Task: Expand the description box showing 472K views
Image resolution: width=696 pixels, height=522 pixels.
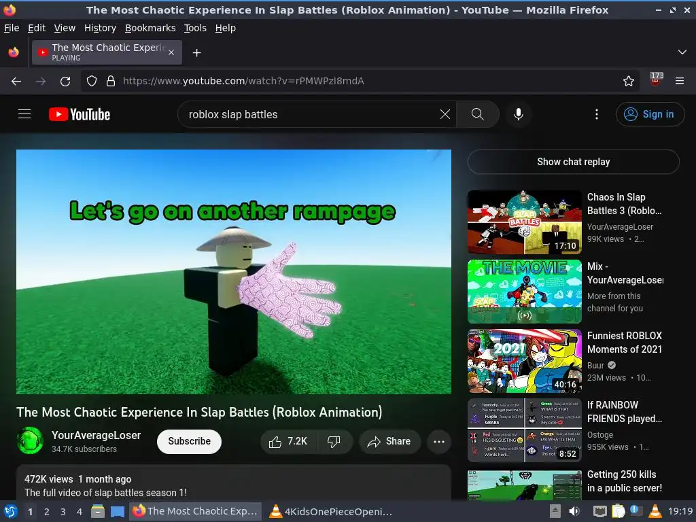Action: tap(234, 484)
